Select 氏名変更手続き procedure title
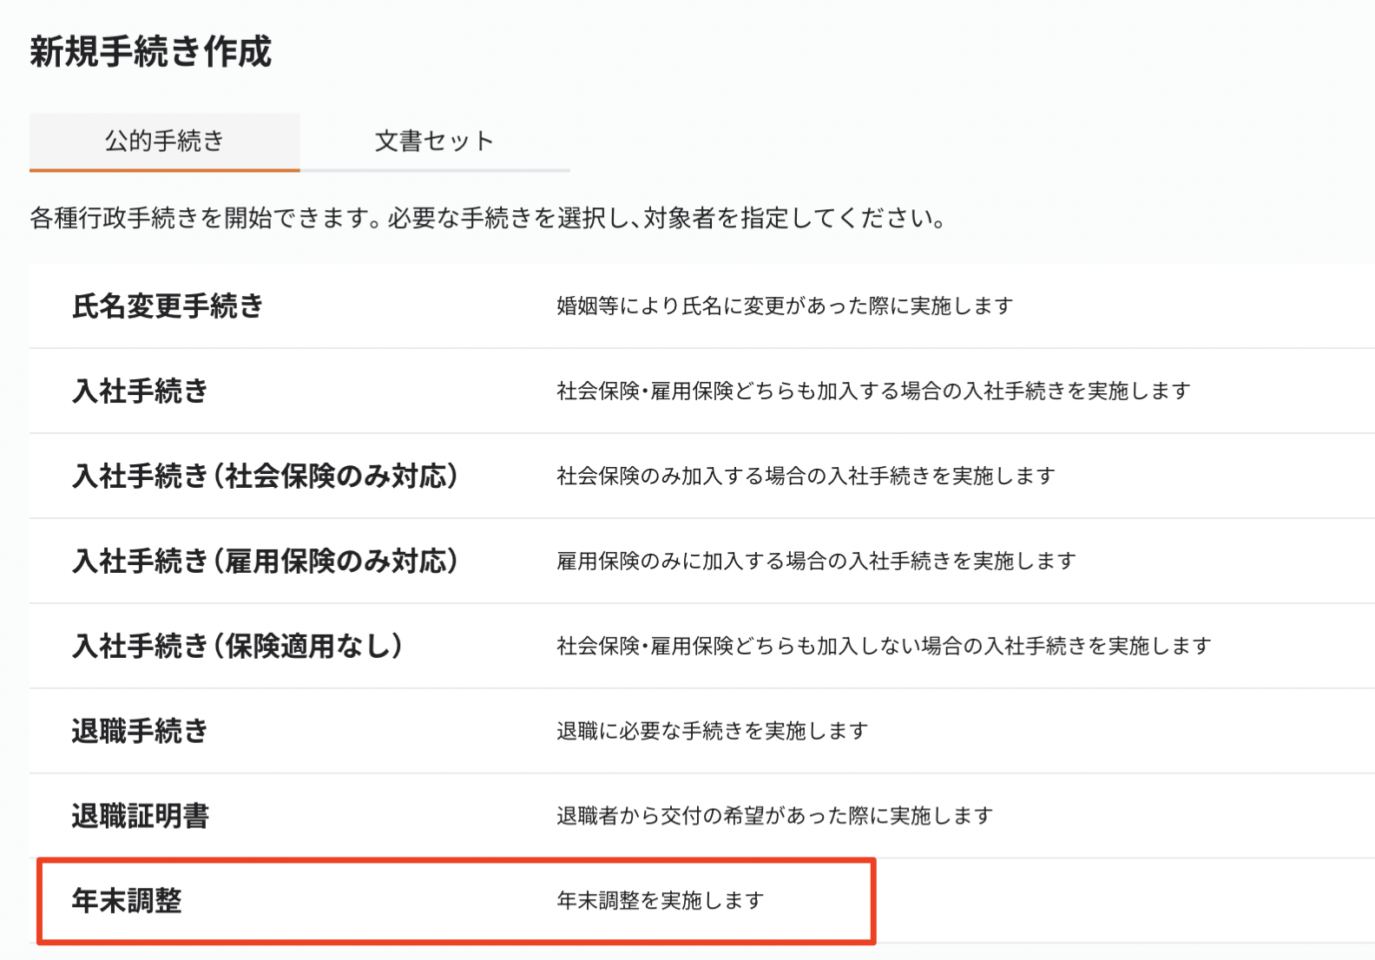Screen dimensions: 1375x960 [x=168, y=306]
